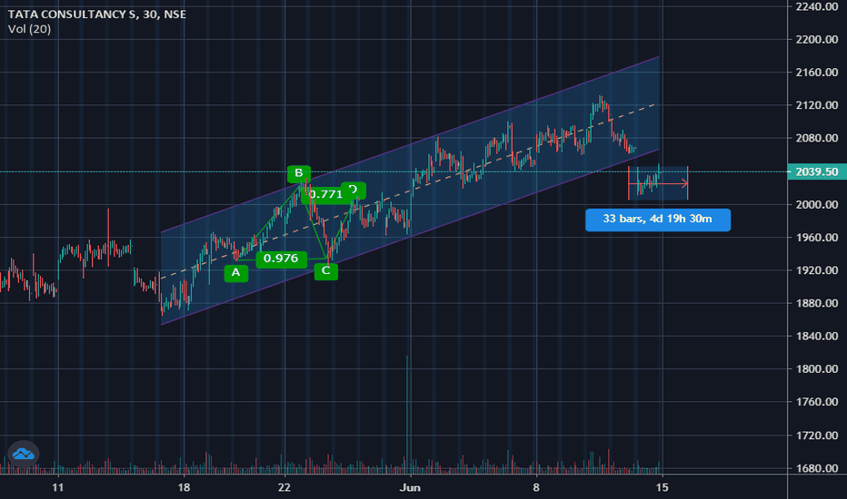Click the 0.771 ratio label
Image resolution: width=847 pixels, height=499 pixels.
click(x=325, y=194)
